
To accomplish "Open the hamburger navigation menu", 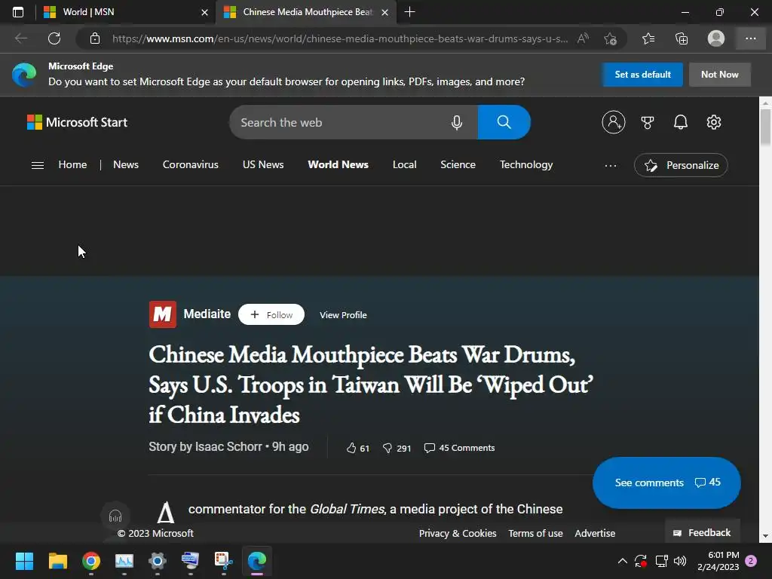I will click(x=38, y=165).
